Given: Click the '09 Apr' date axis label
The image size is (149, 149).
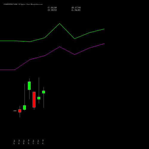Looking at the screenshot, I should pos(24,142).
